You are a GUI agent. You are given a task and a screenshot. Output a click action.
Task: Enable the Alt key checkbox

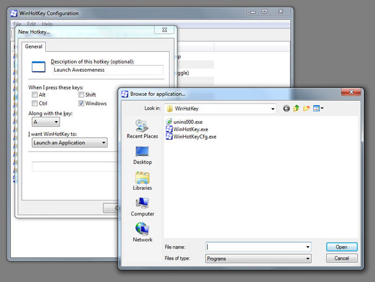click(35, 95)
